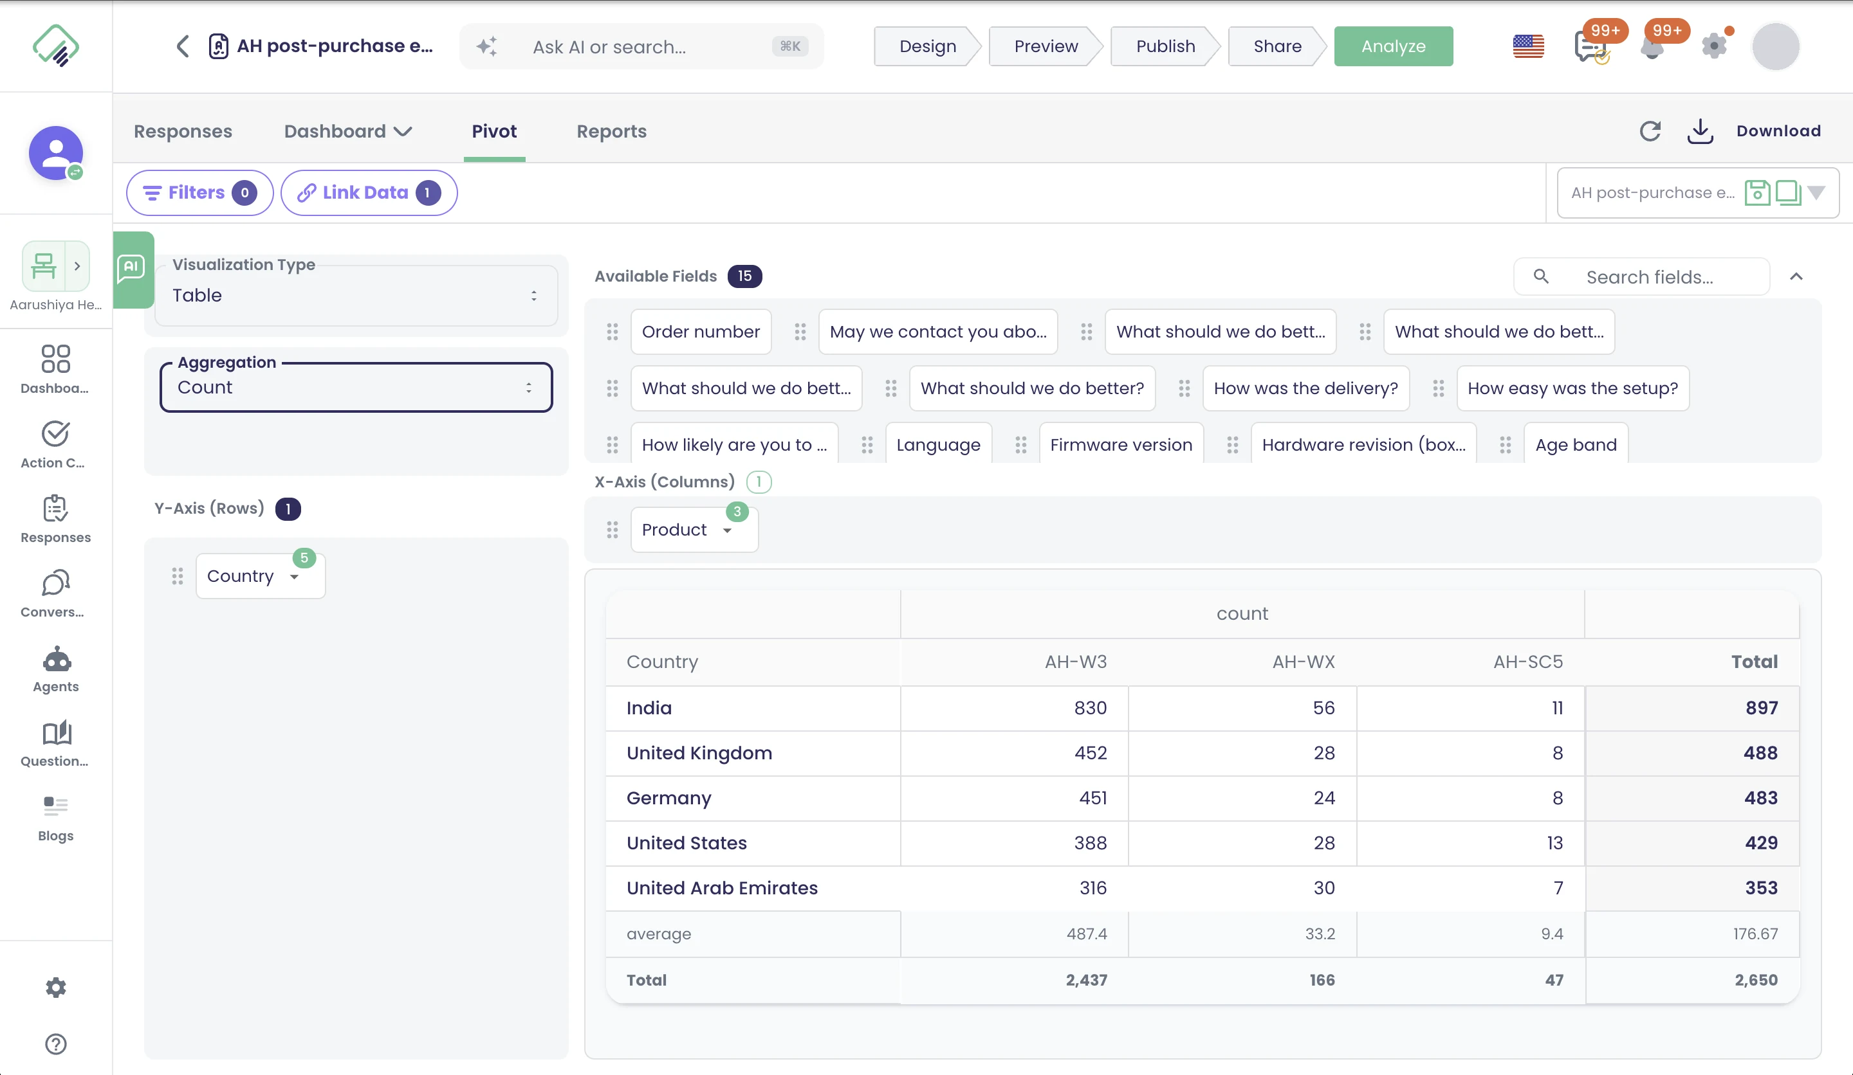Expand the Dashboard tab dropdown
Image resolution: width=1853 pixels, height=1075 pixels.
(403, 132)
